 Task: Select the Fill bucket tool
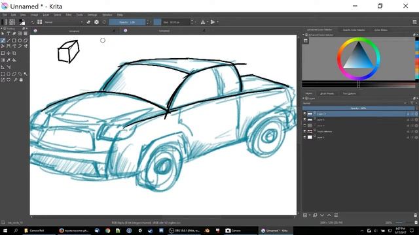(14, 60)
